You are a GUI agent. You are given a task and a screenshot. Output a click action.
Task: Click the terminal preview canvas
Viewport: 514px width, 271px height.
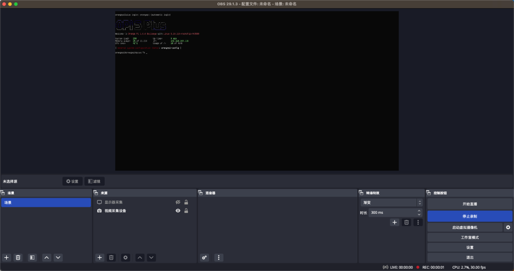257,91
